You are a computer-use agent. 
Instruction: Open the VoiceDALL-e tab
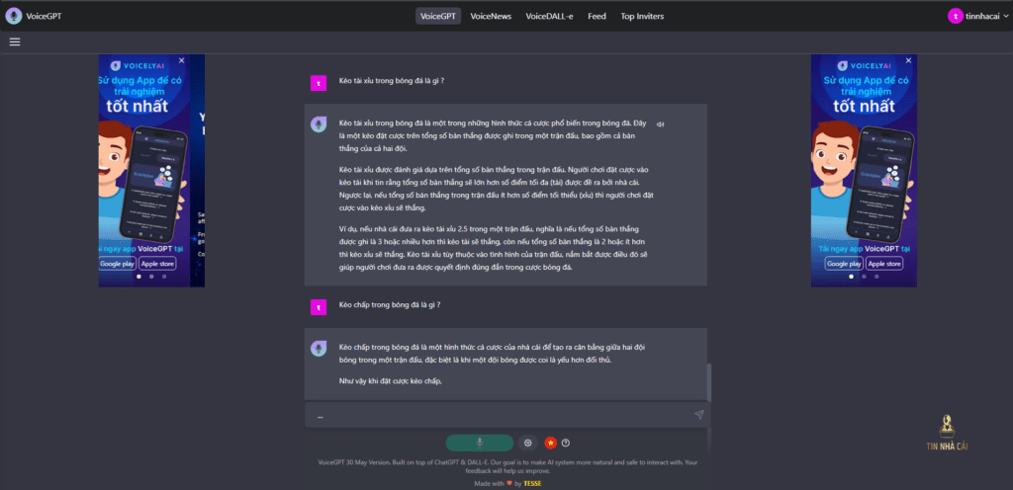coord(549,16)
